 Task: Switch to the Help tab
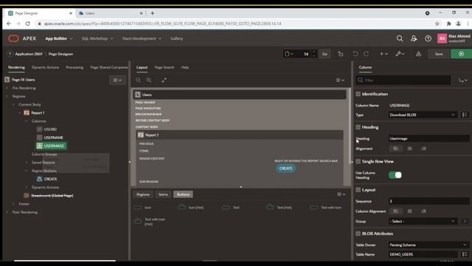185,67
